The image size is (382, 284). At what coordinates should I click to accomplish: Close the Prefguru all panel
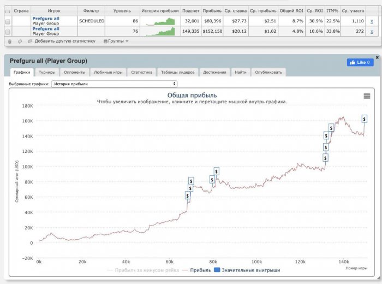click(x=377, y=57)
